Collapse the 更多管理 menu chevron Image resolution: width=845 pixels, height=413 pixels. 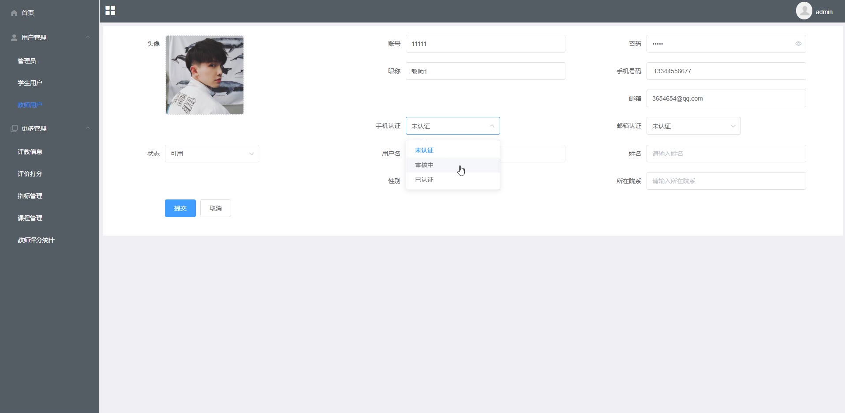point(88,128)
